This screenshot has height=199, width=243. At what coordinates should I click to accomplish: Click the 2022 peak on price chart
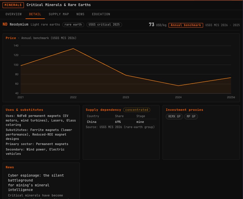pyautogui.click(x=73, y=49)
